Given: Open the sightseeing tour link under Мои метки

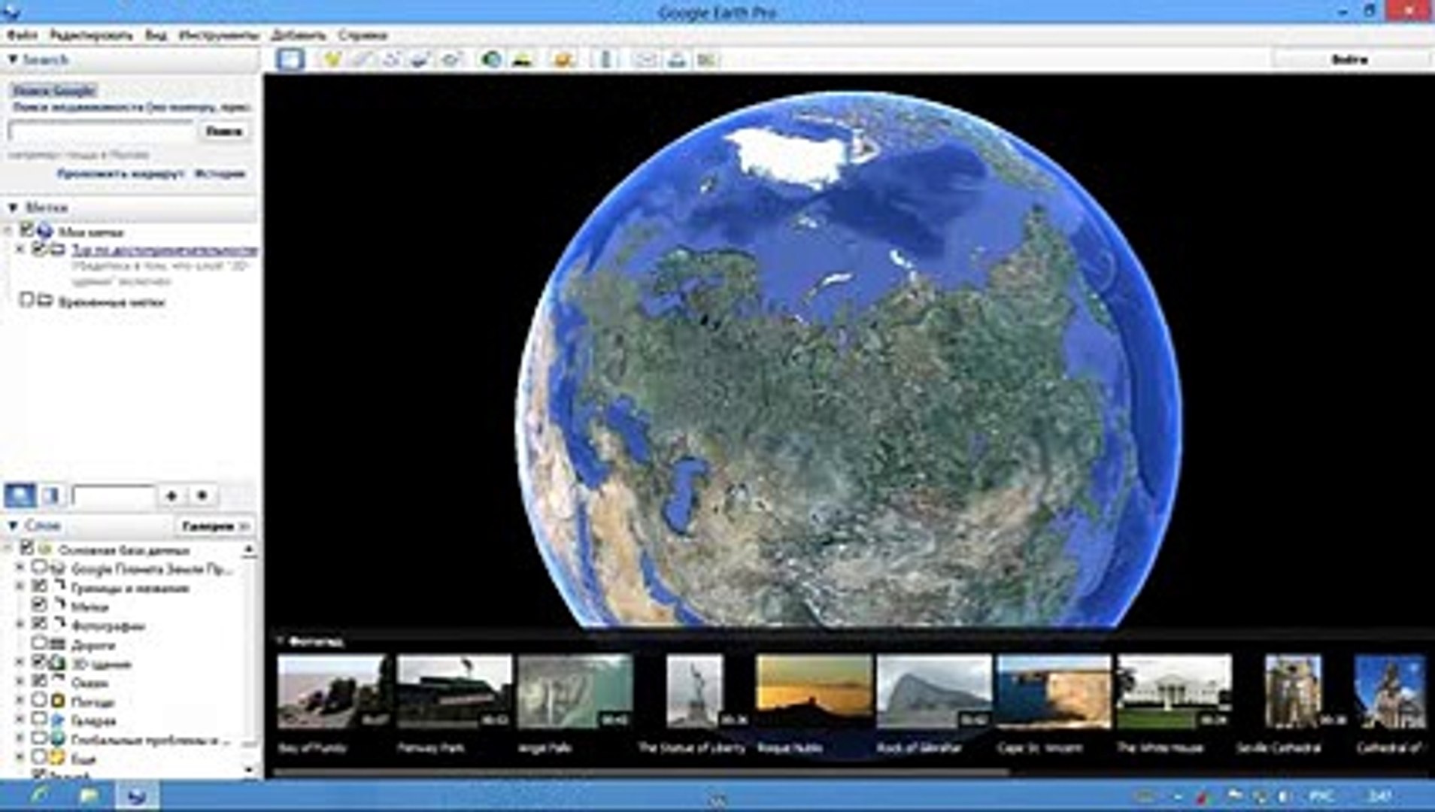Looking at the screenshot, I should [165, 250].
